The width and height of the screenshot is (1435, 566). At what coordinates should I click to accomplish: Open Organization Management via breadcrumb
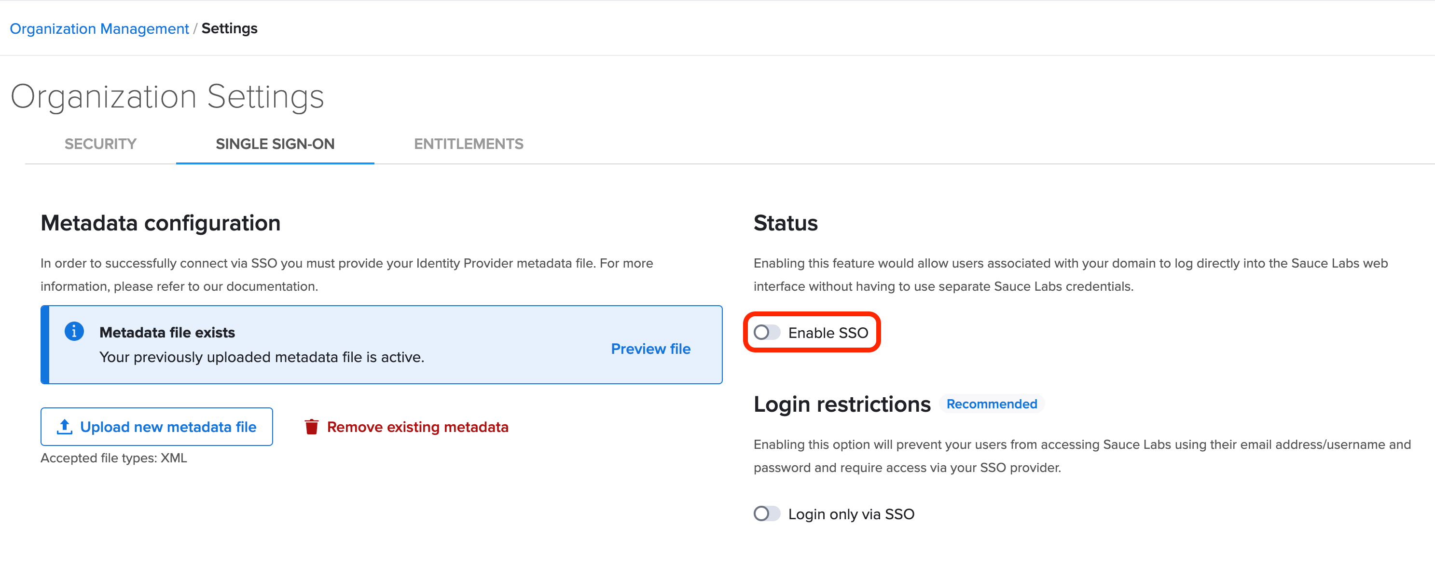(99, 28)
